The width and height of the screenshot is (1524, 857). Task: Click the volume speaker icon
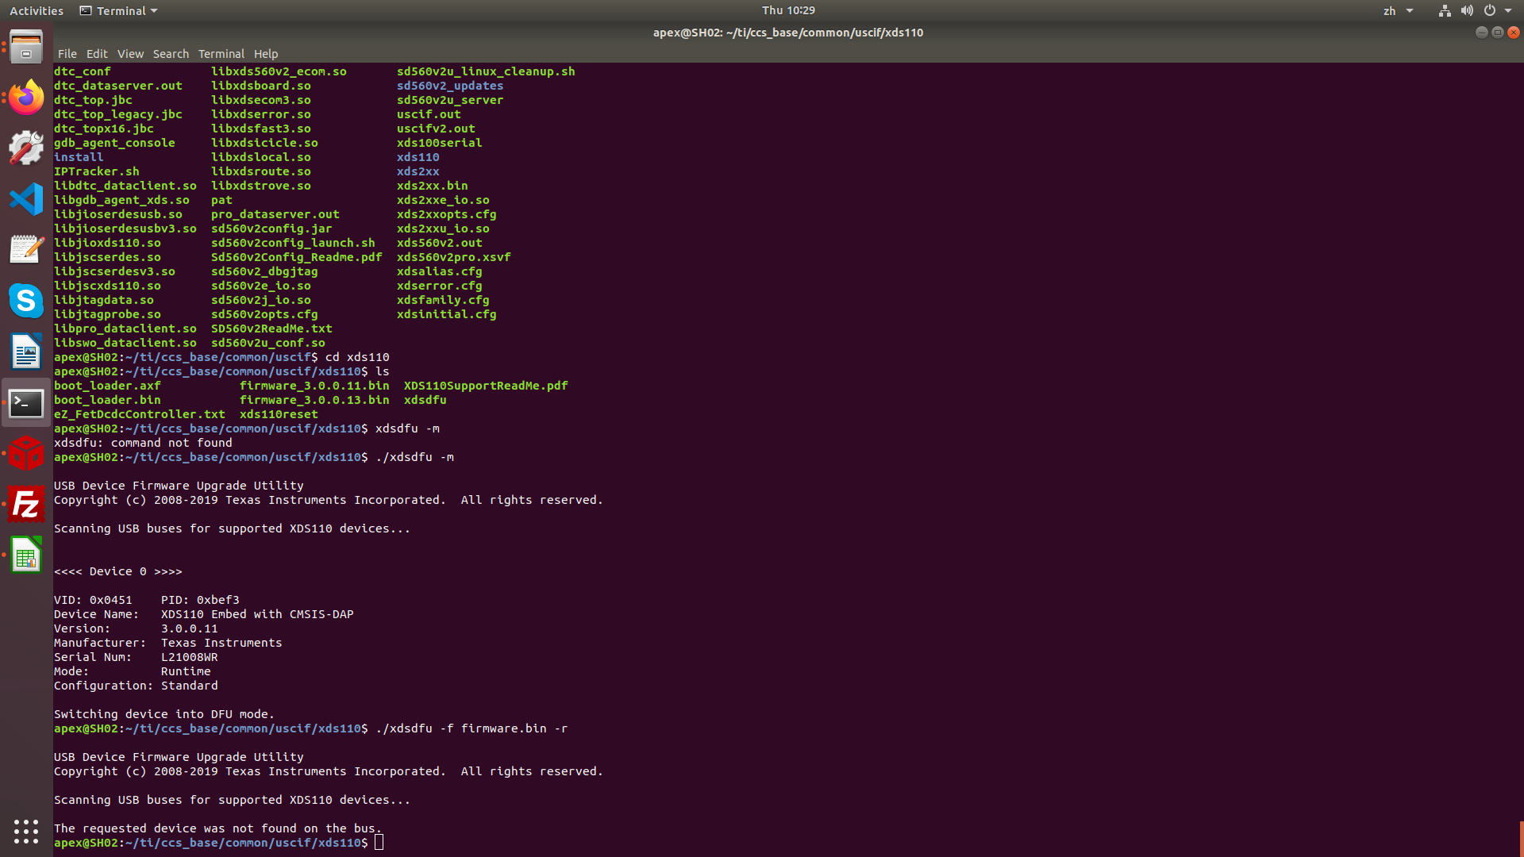(1467, 11)
